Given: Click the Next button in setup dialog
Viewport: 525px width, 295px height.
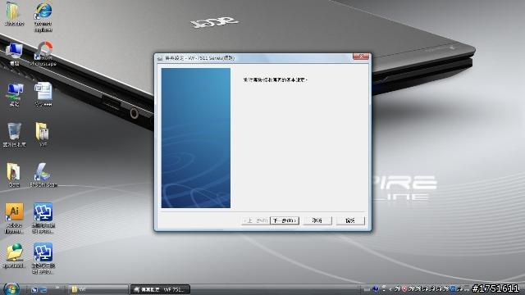Looking at the screenshot, I should point(285,220).
